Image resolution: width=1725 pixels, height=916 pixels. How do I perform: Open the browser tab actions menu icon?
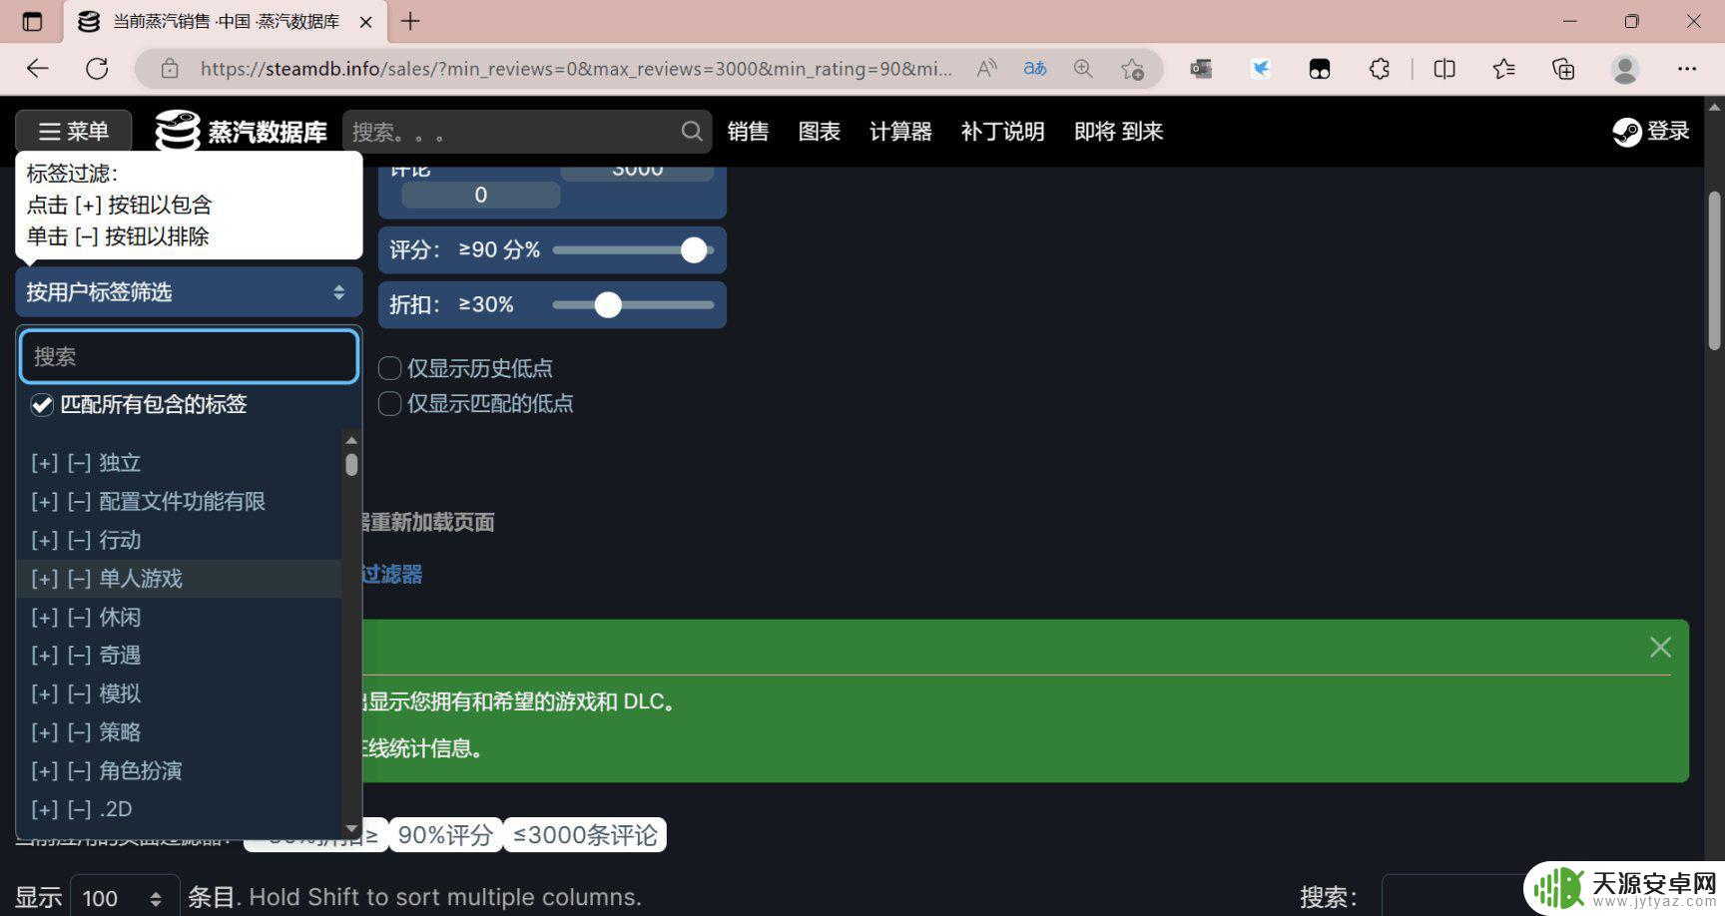coord(32,21)
